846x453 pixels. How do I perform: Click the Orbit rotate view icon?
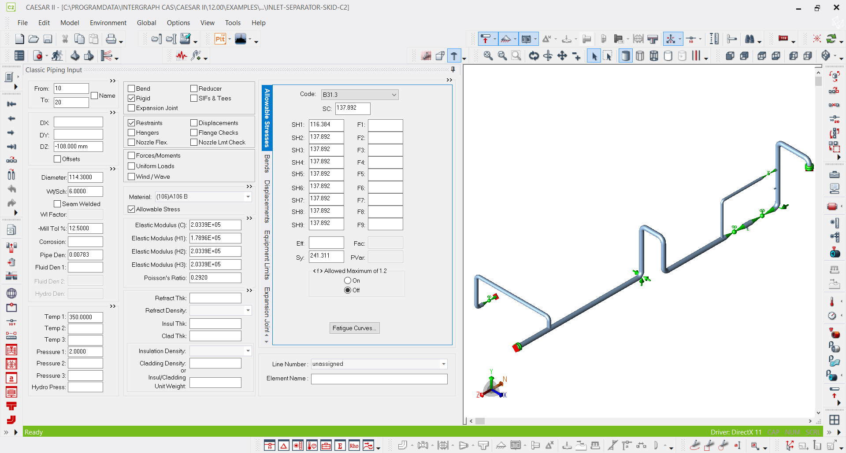click(534, 55)
